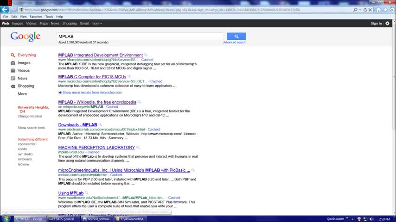Switch to Images in Google top bar
The height and width of the screenshot is (222, 396).
point(18,24)
